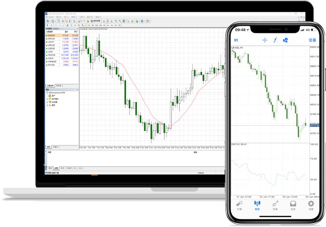Expand the 脚本 tree node

click(x=47, y=105)
